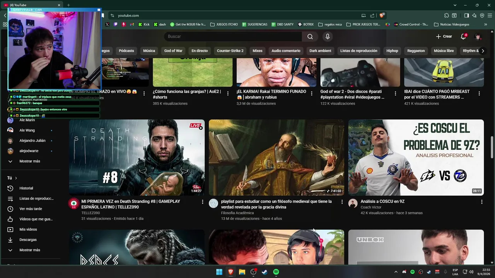This screenshot has height=278, width=495.
Task: Expand the Noticias Videojuegos bookmark folder
Action: point(451,24)
